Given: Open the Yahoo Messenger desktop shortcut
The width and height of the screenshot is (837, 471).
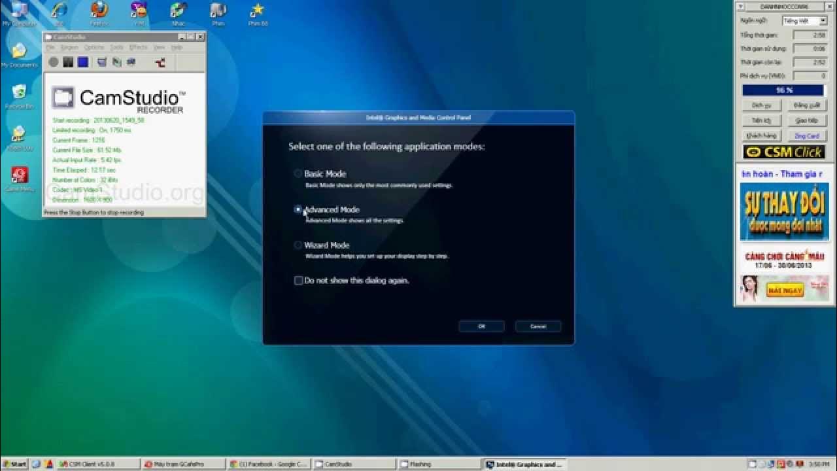Looking at the screenshot, I should coord(139,14).
